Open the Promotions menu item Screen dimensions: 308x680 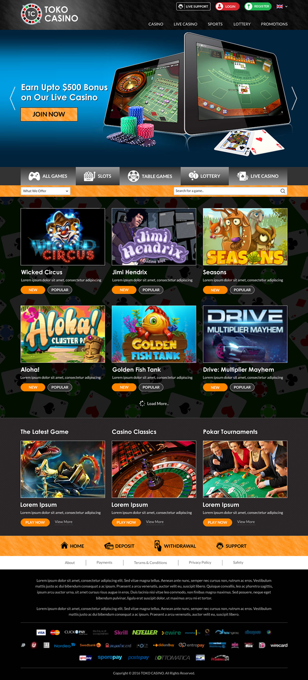click(274, 24)
